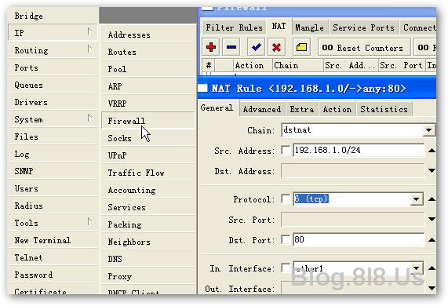This screenshot has height=306, width=448.
Task: Open Files menu item
Action: (53, 137)
